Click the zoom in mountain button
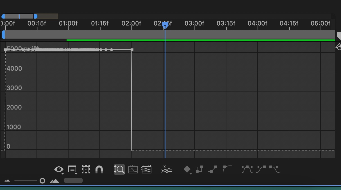The height and width of the screenshot is (190, 341). click(x=55, y=180)
